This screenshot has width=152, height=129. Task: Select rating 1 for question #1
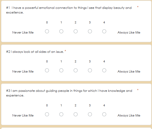[x=61, y=31]
